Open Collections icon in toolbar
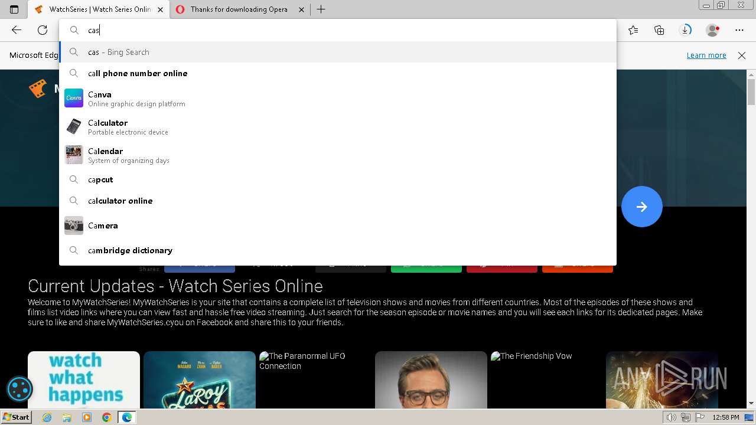Image resolution: width=756 pixels, height=425 pixels. pos(659,30)
